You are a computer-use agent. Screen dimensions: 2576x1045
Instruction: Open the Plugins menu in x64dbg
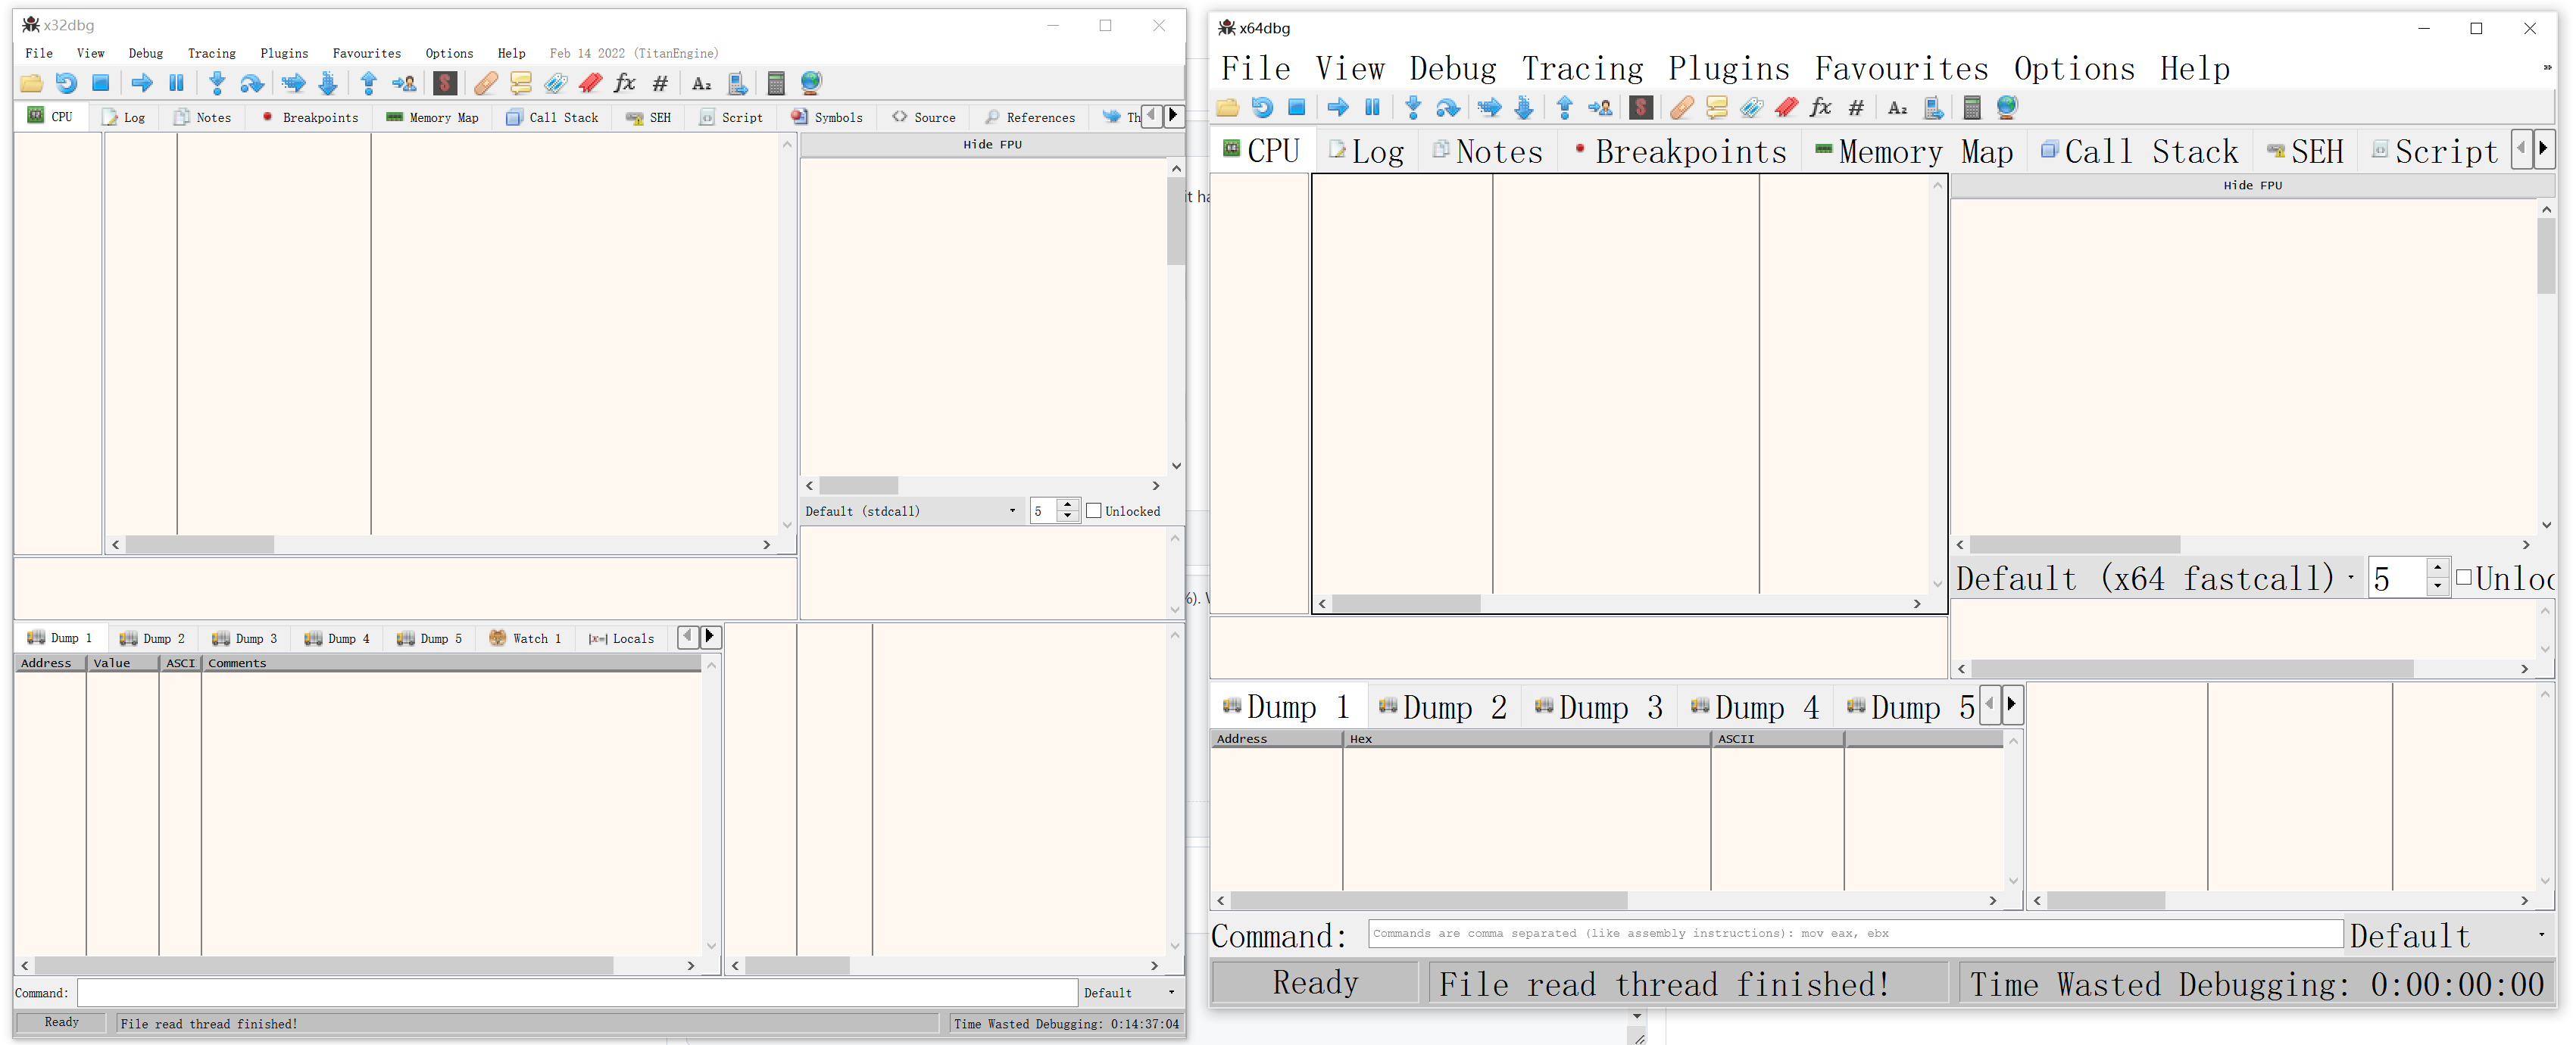pos(1728,68)
